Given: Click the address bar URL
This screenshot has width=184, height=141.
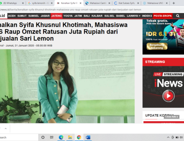Looking at the screenshot, I should 71,10.
